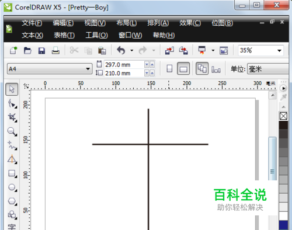The image size is (292, 230).
Task: Pick the black color swatch
Action: point(283,125)
